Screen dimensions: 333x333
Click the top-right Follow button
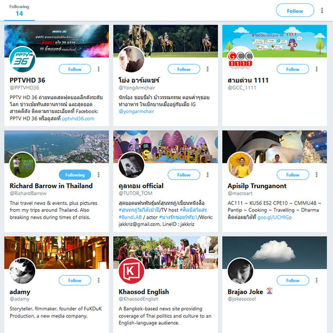point(295,10)
